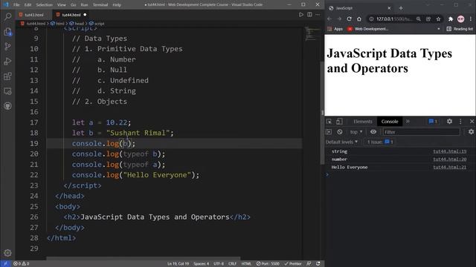The height and width of the screenshot is (267, 476).
Task: Click html breadcrumb in editor
Action: click(58, 23)
